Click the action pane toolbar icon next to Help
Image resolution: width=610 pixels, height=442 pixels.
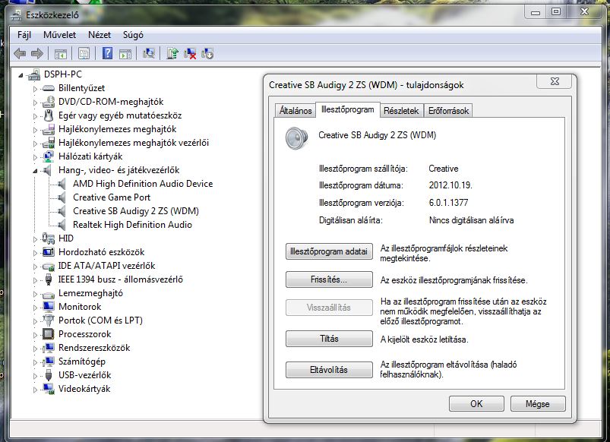coord(125,54)
